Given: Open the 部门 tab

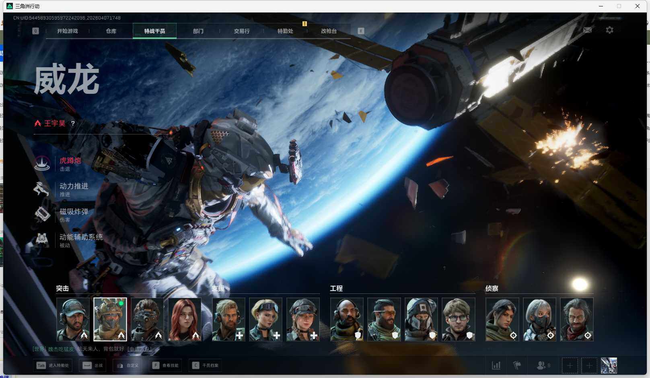Looking at the screenshot, I should click(198, 31).
